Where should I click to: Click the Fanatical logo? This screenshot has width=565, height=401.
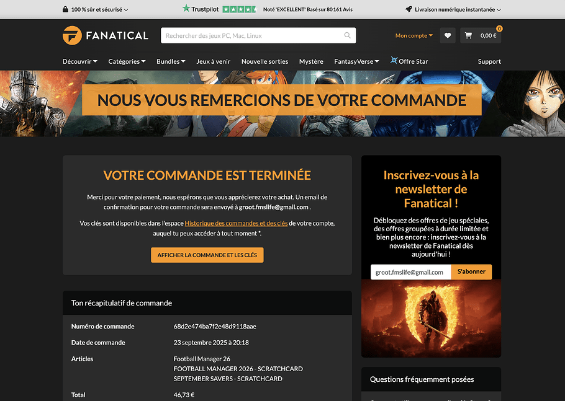[x=105, y=35]
